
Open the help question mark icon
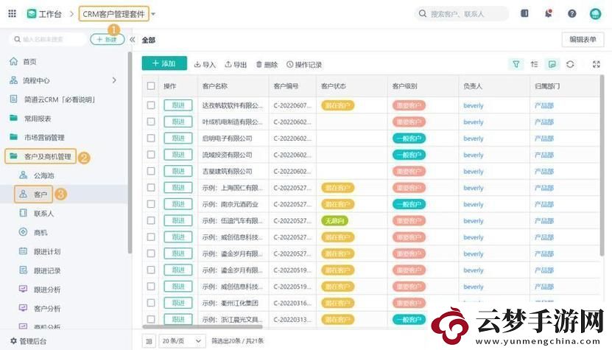click(x=571, y=14)
